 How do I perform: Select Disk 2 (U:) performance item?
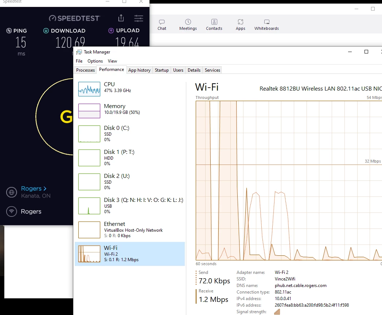click(130, 182)
